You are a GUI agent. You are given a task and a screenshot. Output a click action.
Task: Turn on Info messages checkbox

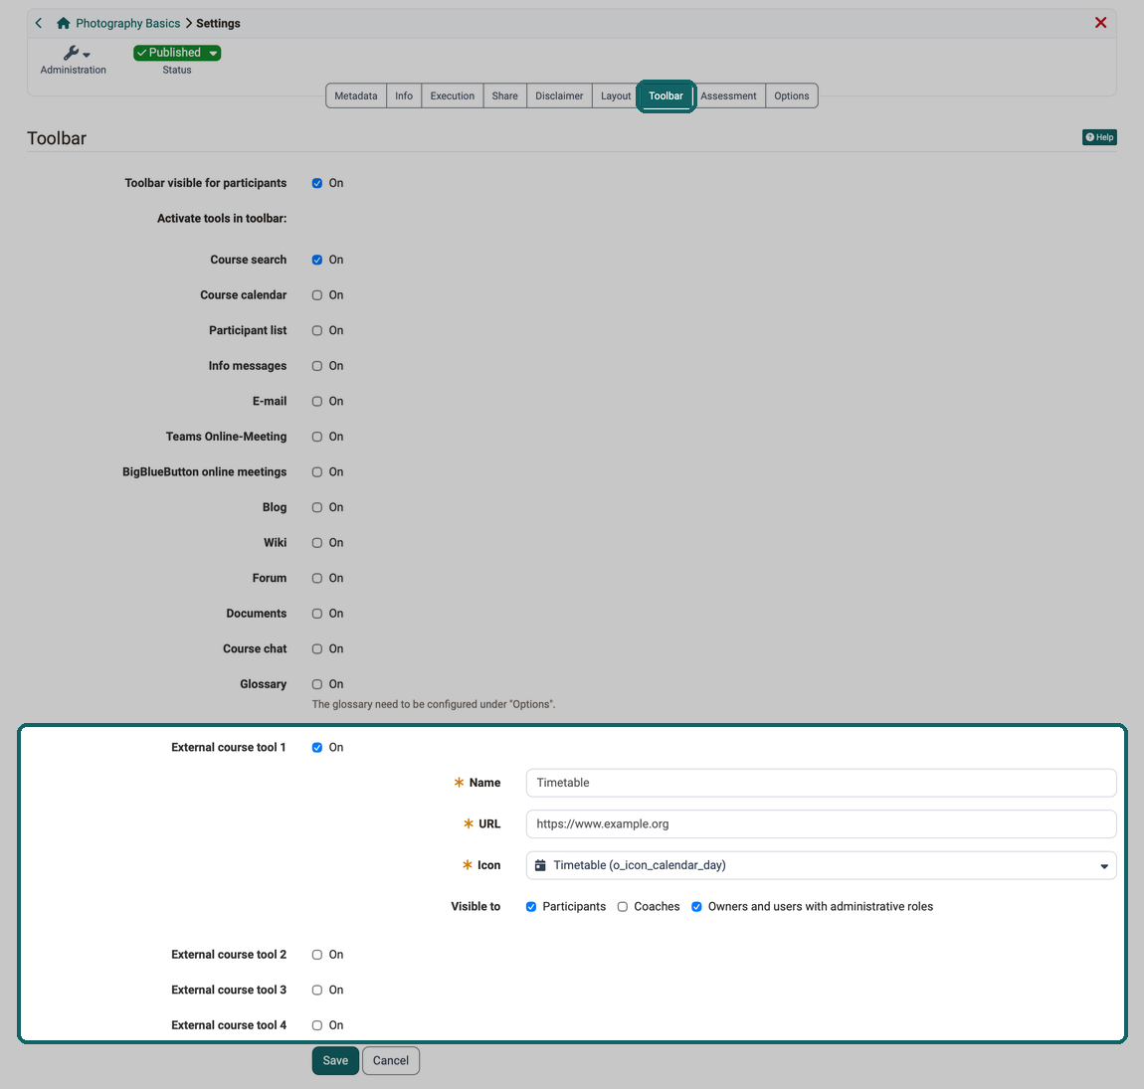[317, 366]
